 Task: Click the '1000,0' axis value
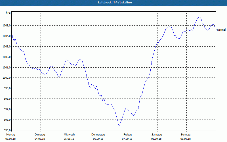7,78
